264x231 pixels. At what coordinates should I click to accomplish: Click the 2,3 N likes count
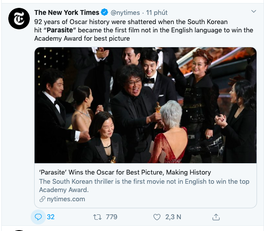click(x=173, y=217)
